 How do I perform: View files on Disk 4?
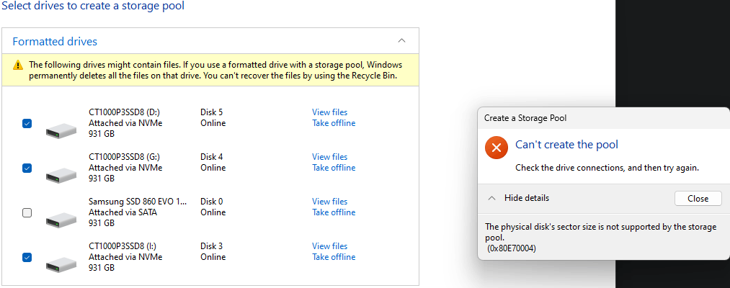pos(329,157)
